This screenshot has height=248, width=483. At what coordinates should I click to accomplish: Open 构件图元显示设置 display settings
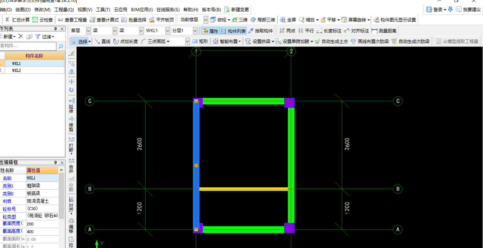click(x=395, y=20)
